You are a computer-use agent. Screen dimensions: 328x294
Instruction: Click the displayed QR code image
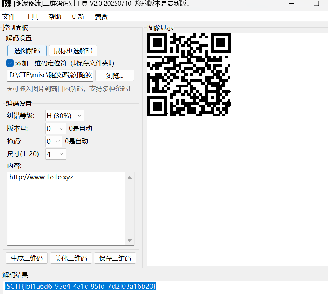click(189, 74)
